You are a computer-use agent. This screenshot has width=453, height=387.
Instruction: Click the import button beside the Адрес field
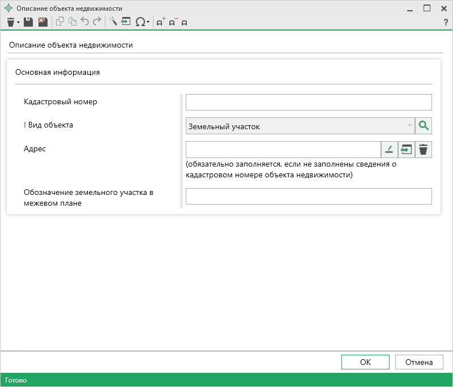click(x=406, y=150)
